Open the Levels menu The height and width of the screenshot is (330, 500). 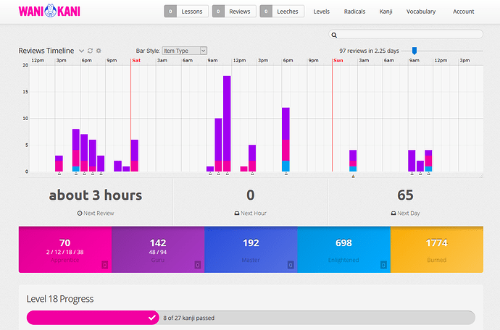pyautogui.click(x=322, y=12)
